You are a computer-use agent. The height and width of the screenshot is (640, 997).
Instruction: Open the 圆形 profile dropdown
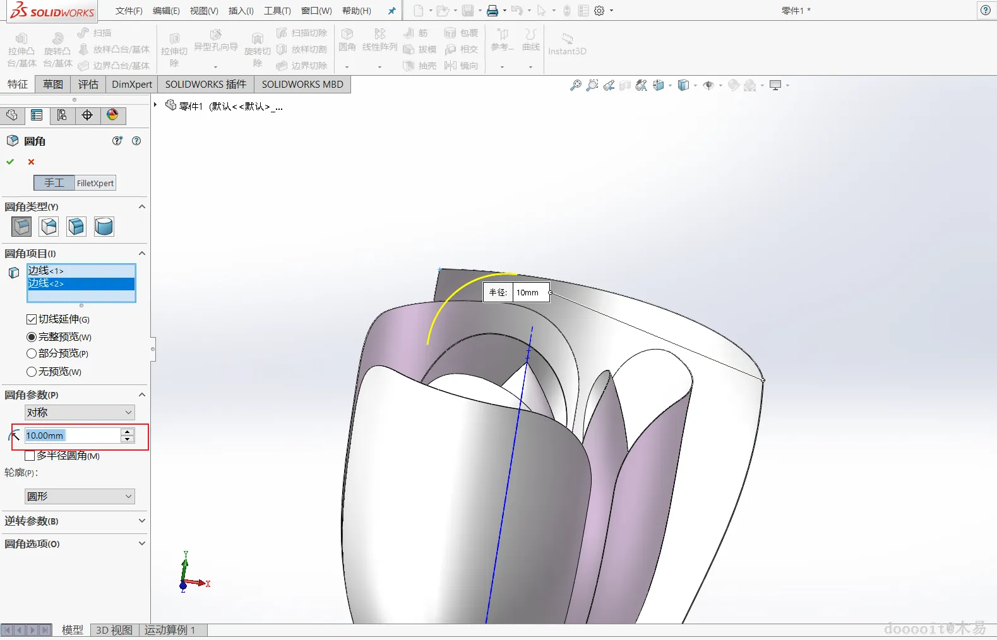[80, 496]
